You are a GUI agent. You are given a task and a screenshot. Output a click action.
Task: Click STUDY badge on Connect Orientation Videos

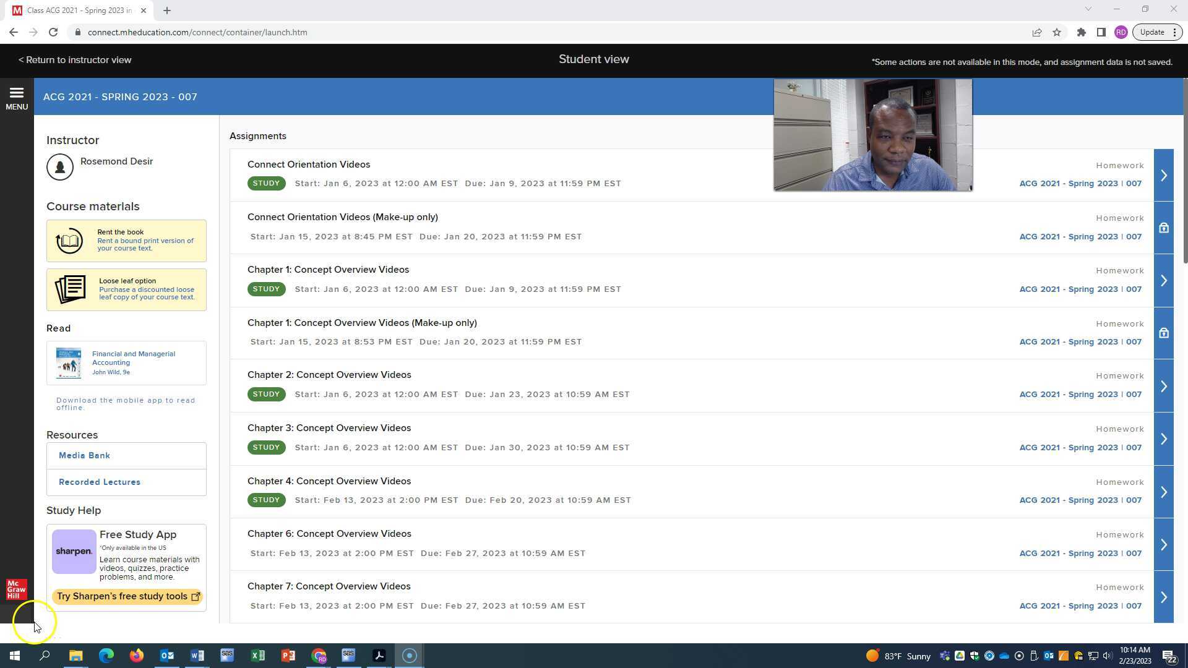pos(267,184)
